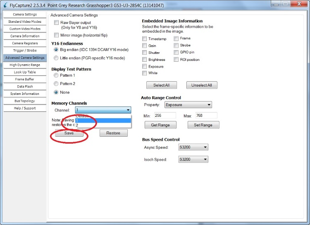Enable Gain embedding checkbox
The height and width of the screenshot is (225, 310).
click(145, 46)
